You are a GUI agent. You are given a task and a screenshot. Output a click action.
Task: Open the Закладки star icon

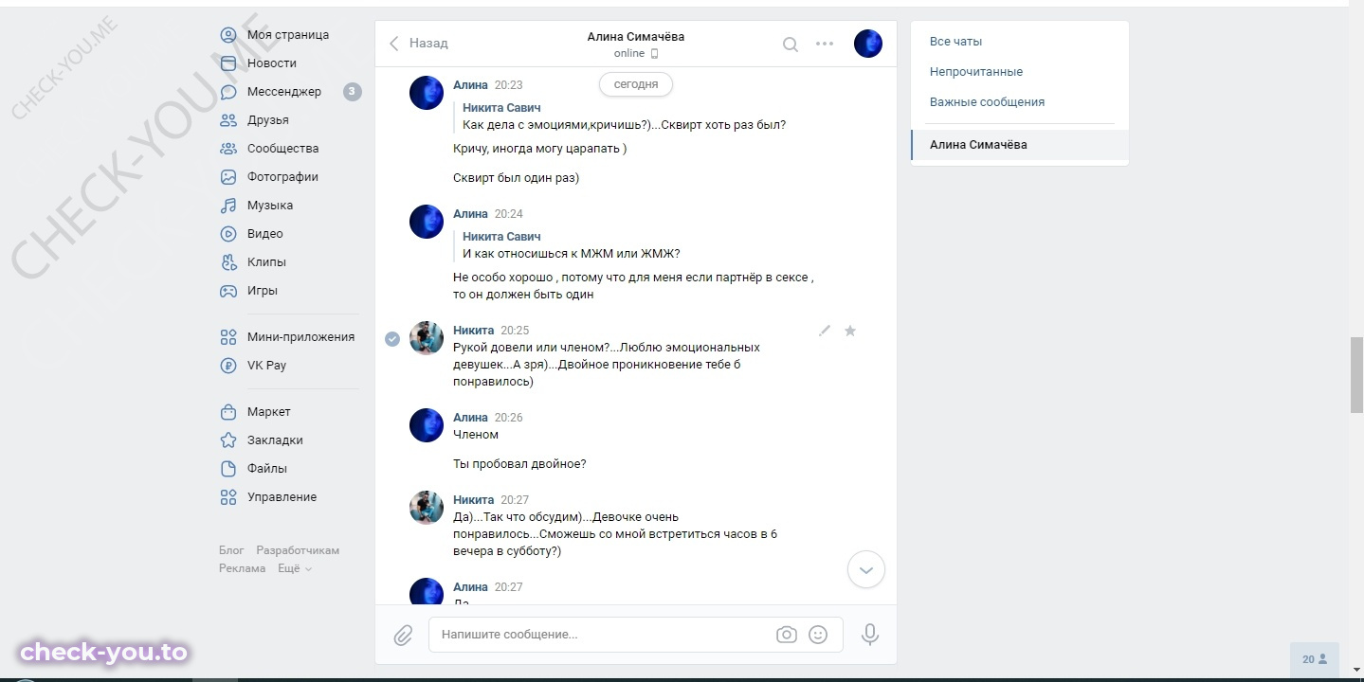click(227, 440)
